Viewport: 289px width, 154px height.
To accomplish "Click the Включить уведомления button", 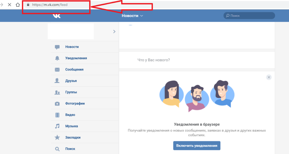I will click(x=197, y=146).
